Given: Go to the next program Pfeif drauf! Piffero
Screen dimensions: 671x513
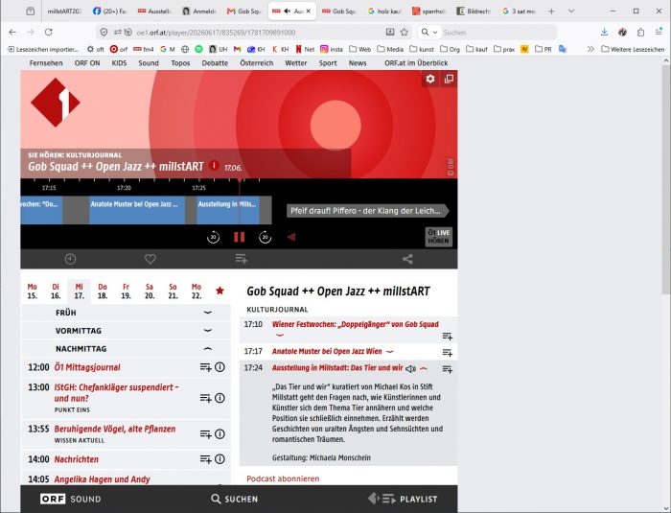Looking at the screenshot, I should click(x=367, y=211).
